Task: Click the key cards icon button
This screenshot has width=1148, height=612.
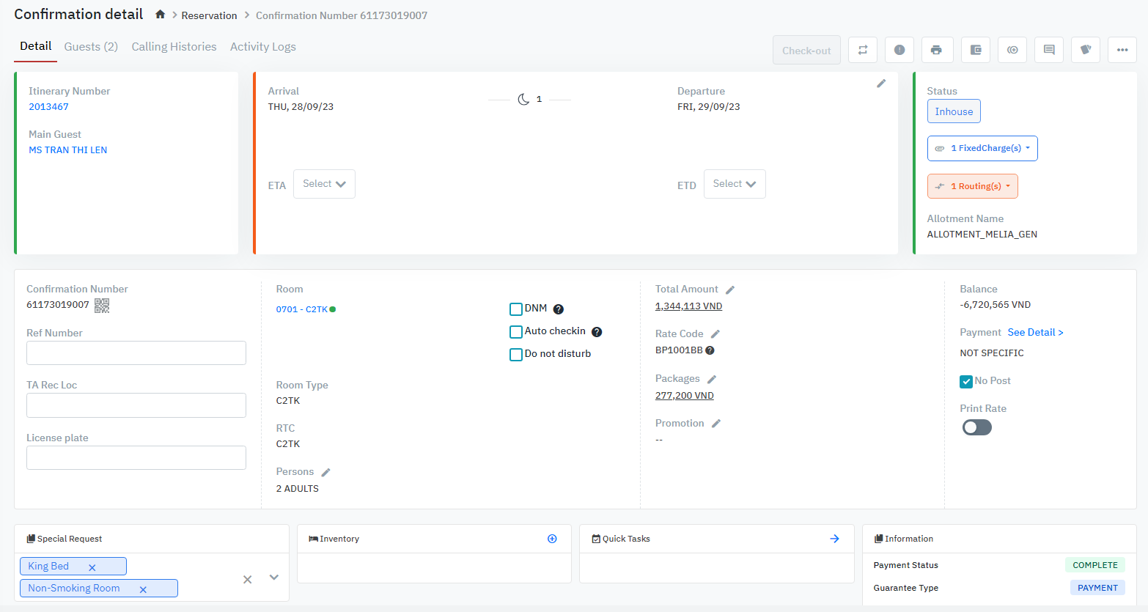Action: pos(1085,50)
